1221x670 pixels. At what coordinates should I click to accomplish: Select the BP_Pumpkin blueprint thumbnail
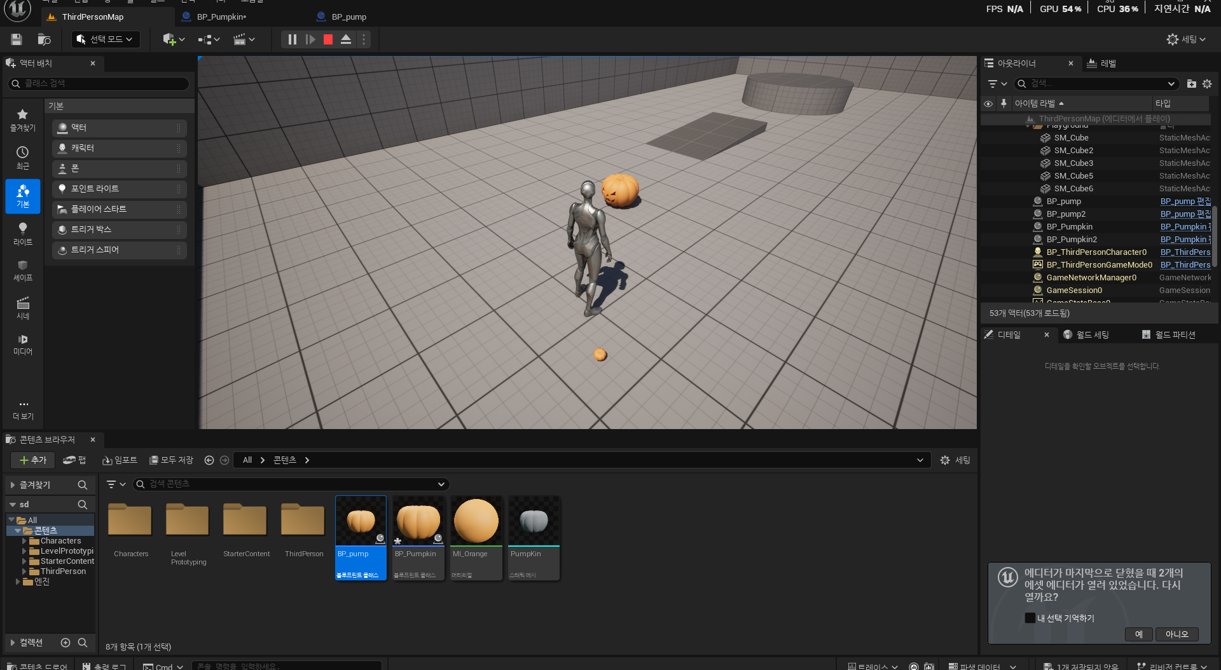(x=418, y=538)
